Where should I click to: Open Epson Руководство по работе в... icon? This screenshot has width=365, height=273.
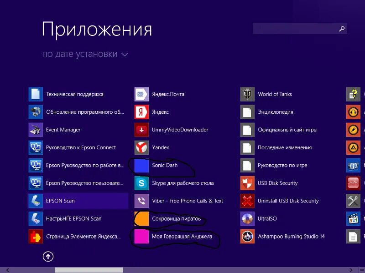[x=36, y=165]
